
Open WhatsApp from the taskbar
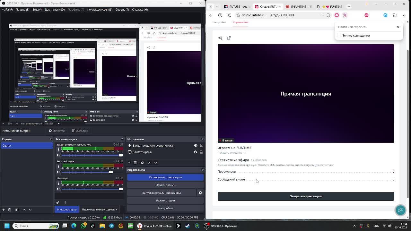click(x=83, y=226)
